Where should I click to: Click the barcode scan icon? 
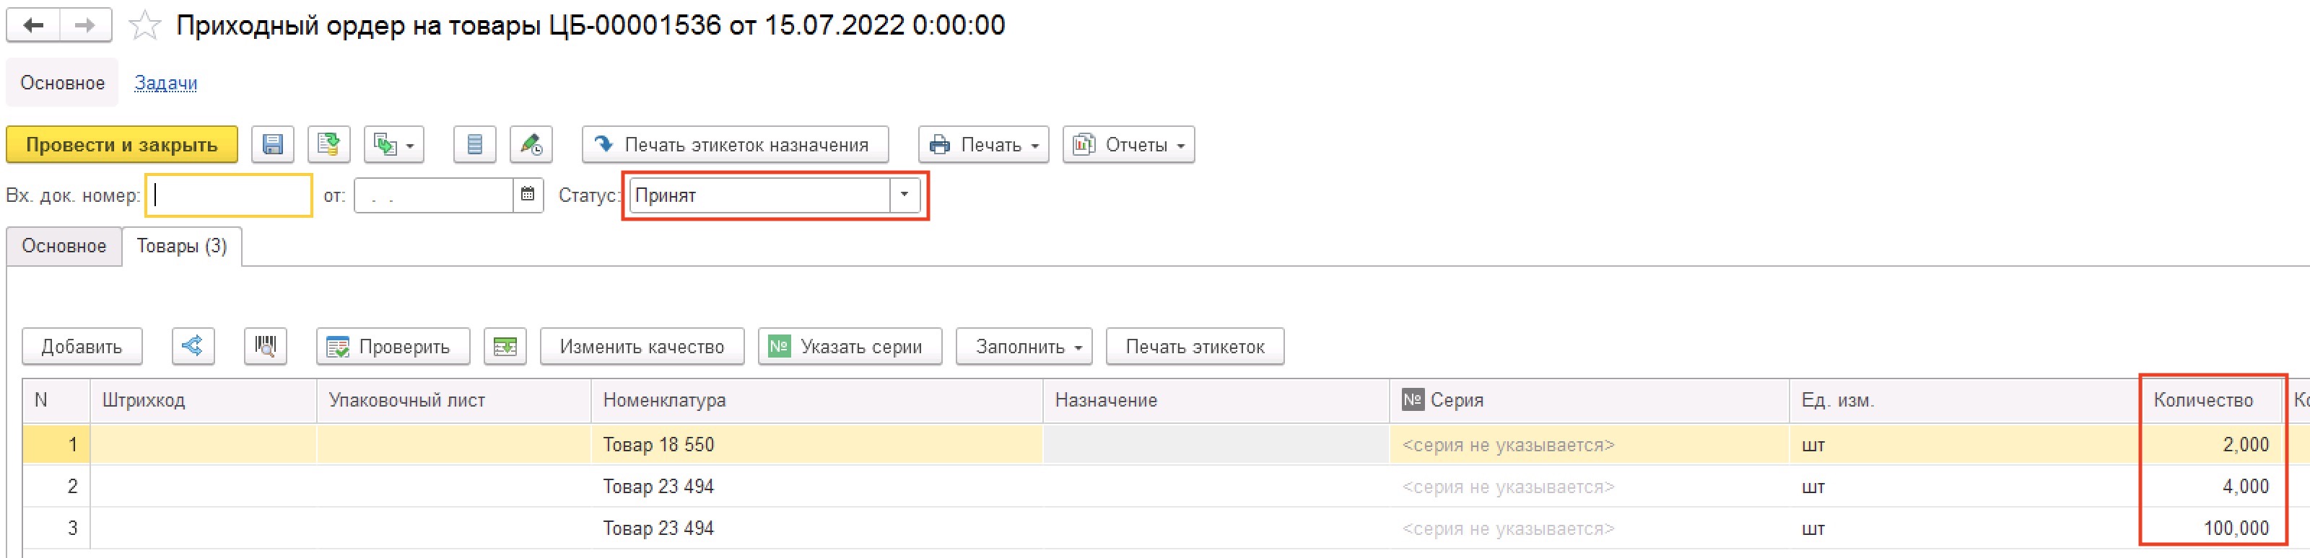pyautogui.click(x=266, y=346)
